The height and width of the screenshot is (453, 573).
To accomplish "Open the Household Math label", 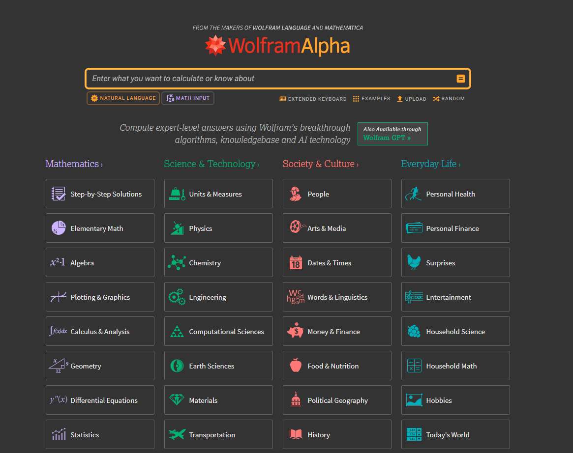I will pos(451,366).
